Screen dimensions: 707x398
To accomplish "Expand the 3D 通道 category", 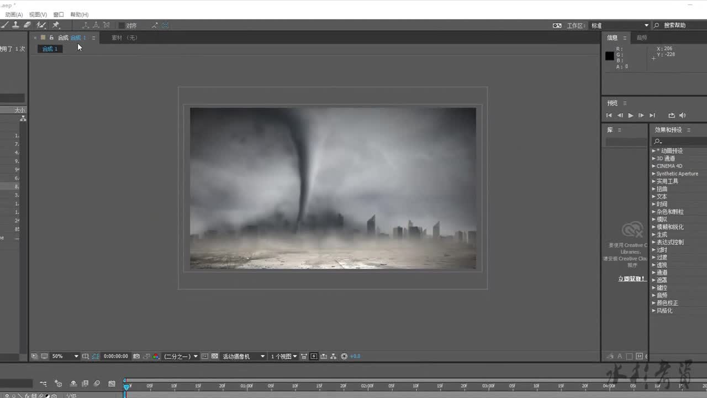I will (x=654, y=159).
